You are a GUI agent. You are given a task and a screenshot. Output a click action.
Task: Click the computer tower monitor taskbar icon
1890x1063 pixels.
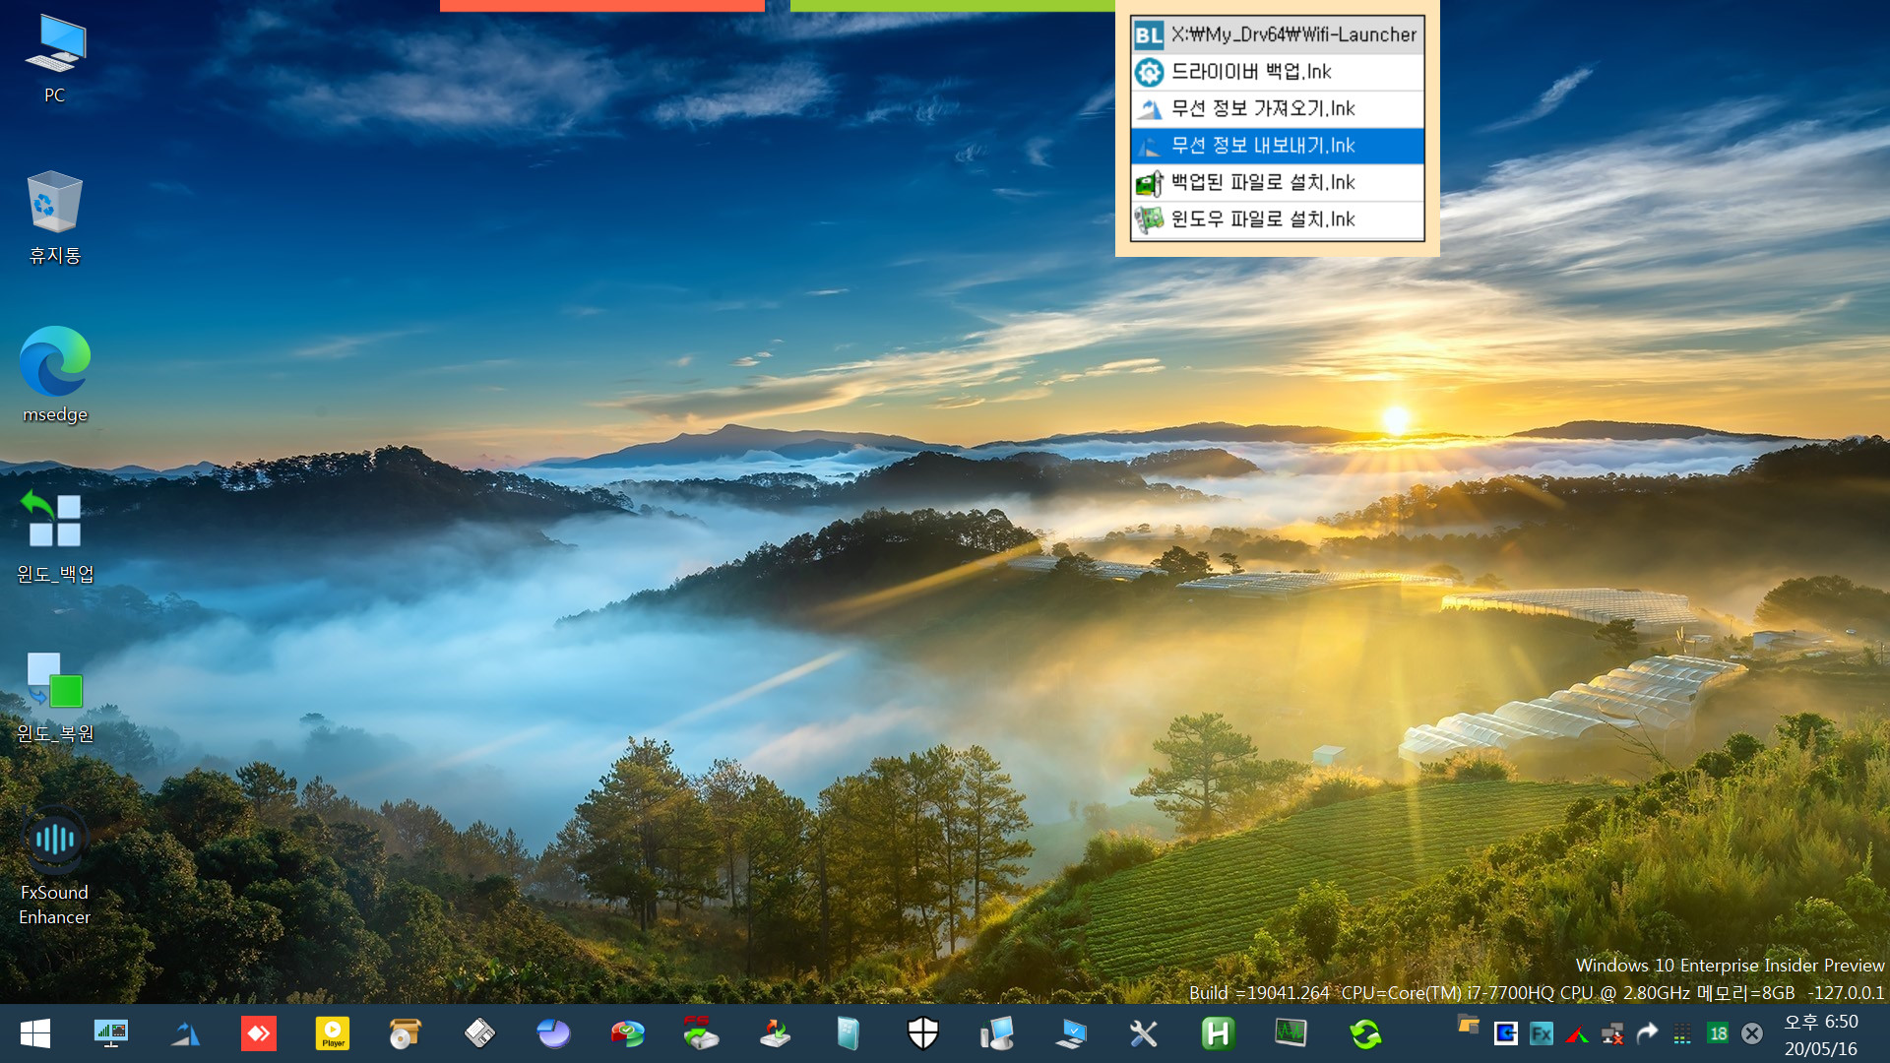click(x=996, y=1033)
